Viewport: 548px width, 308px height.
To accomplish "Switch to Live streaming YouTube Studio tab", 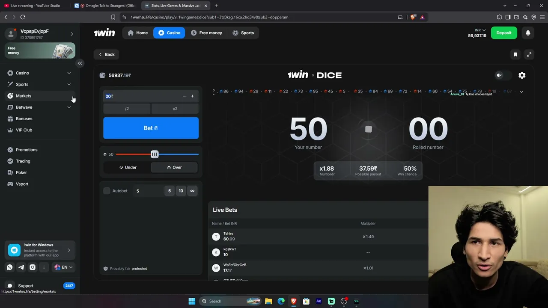I will click(35, 6).
